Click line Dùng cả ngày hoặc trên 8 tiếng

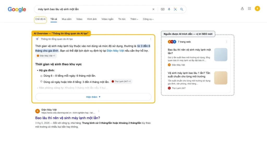pyautogui.click(x=76, y=82)
